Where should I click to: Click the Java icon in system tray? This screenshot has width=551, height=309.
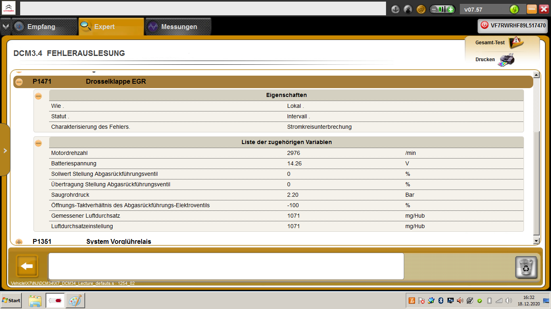tap(412, 301)
